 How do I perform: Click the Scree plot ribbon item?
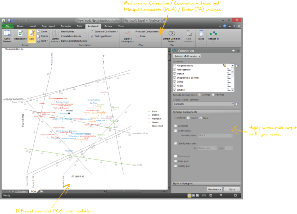coord(140,36)
